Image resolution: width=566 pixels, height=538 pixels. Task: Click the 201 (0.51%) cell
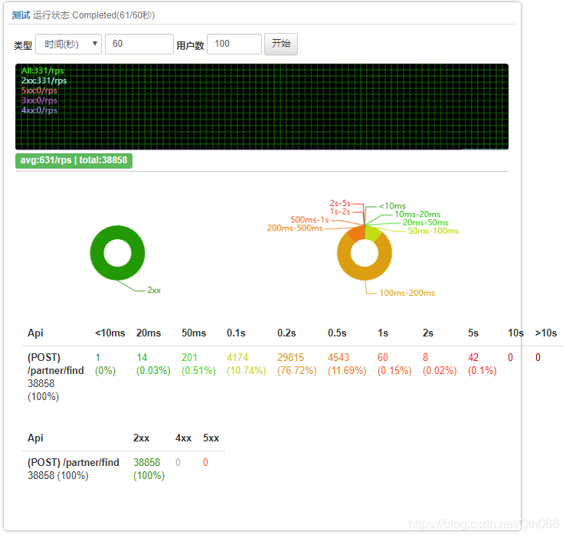coord(198,364)
